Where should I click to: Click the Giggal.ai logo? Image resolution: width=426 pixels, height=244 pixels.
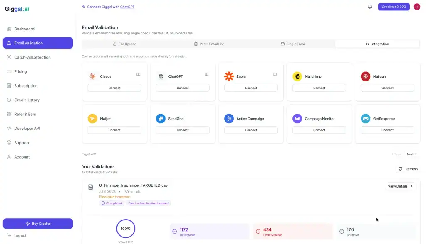coord(17,9)
